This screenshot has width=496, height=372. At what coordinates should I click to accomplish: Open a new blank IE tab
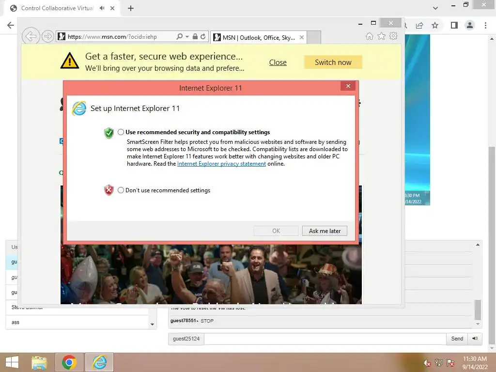click(x=314, y=37)
